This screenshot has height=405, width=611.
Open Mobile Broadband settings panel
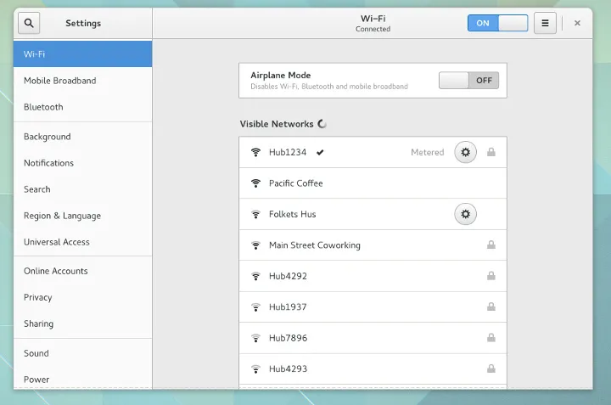pos(59,81)
